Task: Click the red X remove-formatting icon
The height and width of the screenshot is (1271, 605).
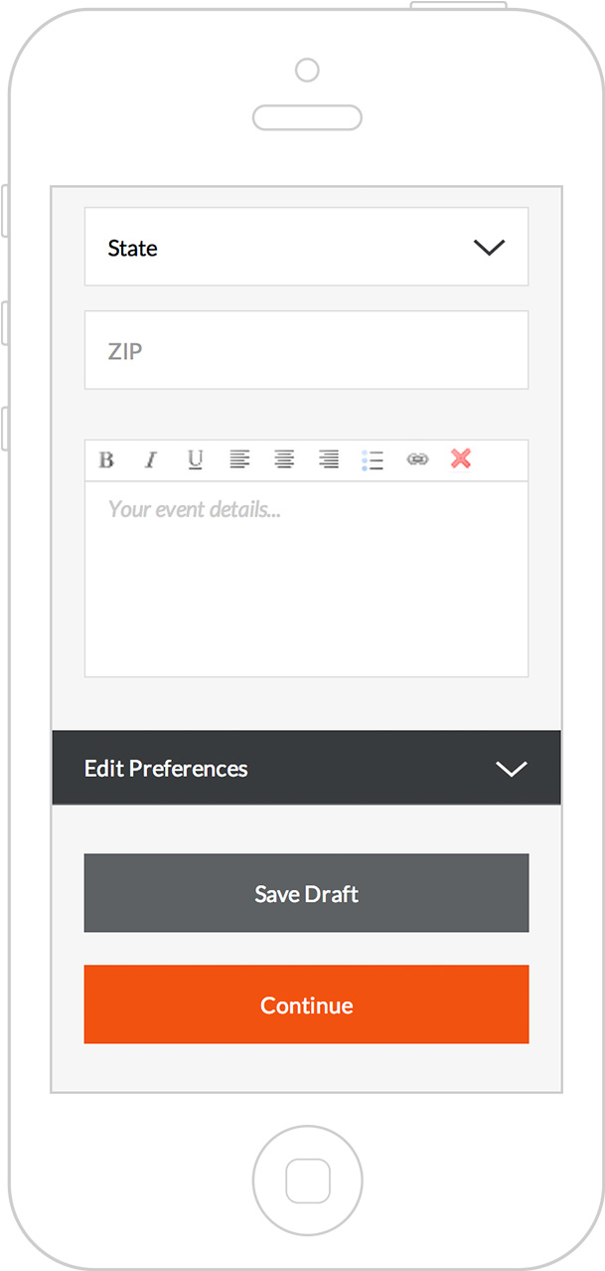Action: (461, 458)
